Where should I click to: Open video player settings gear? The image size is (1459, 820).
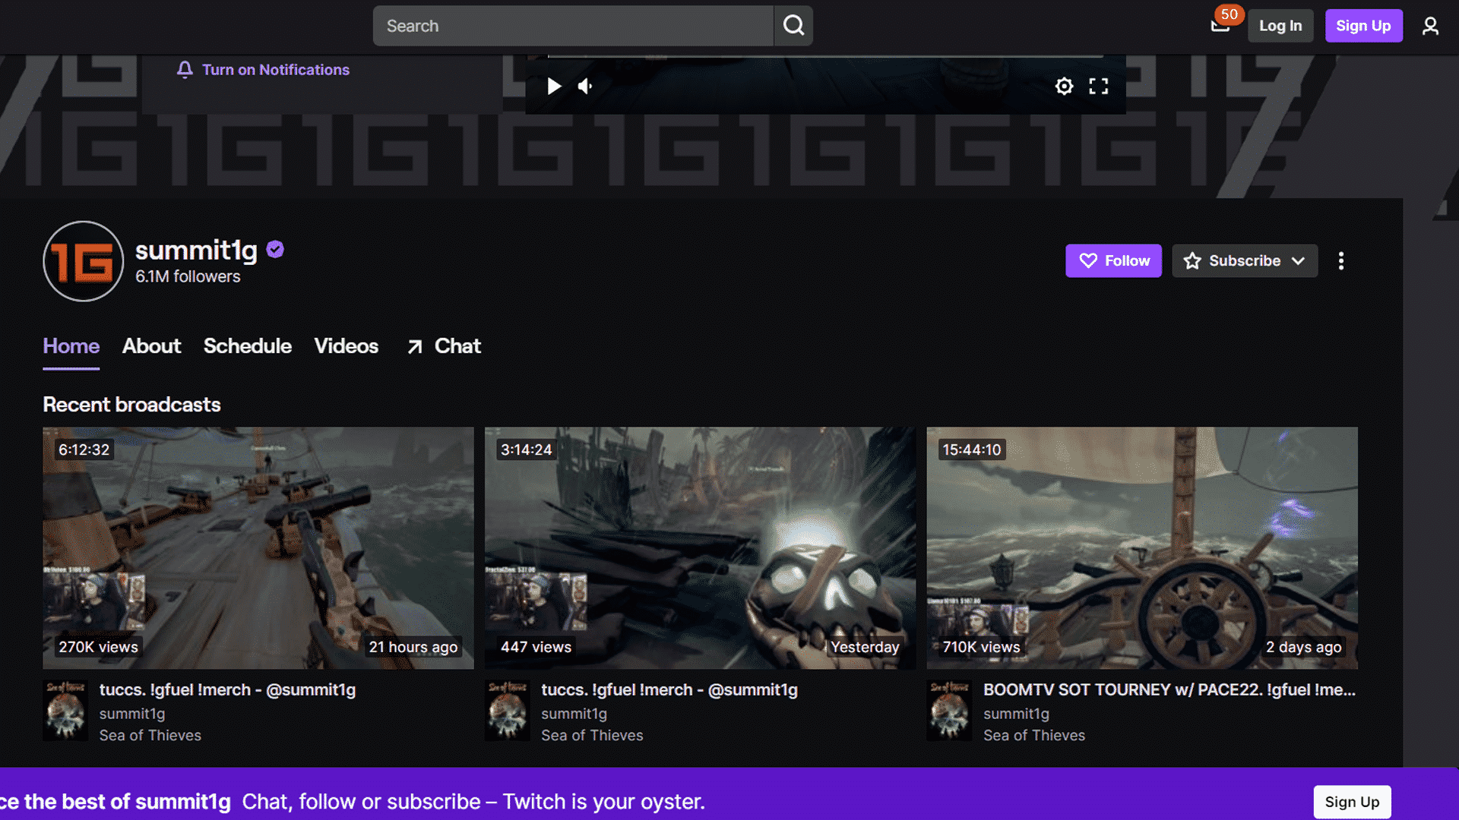(1064, 86)
